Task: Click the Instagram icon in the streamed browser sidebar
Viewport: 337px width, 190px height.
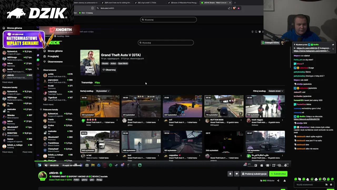Action: click(38, 64)
